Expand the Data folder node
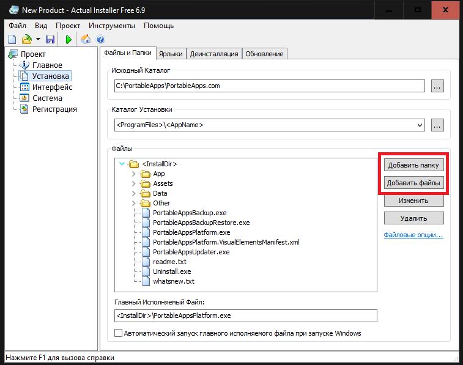The height and width of the screenshot is (365, 463). point(133,193)
